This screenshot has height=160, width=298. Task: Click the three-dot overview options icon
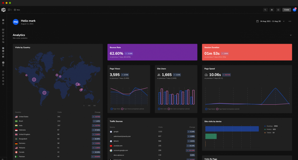[x=290, y=21]
